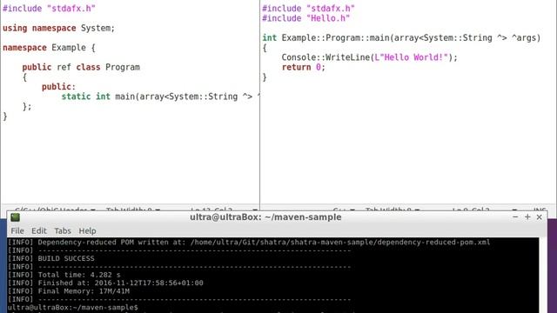The width and height of the screenshot is (557, 313).
Task: Click '#include "stdafx.h"' in right editor
Action: click(308, 9)
